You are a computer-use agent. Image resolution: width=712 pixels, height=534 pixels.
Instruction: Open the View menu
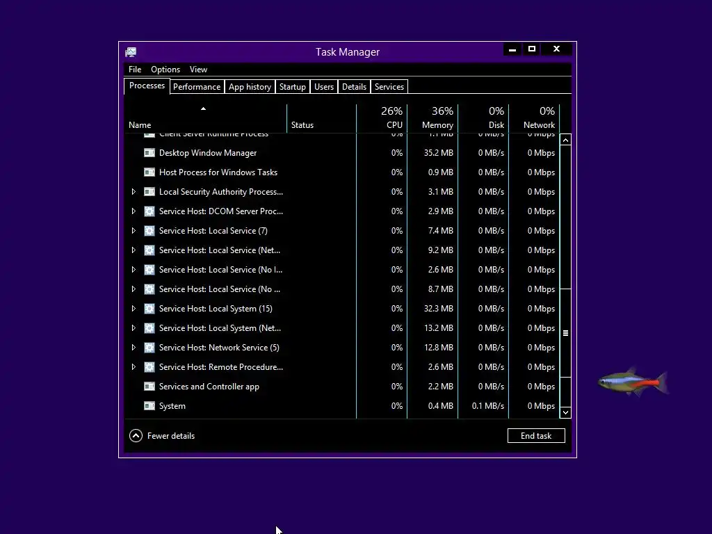point(198,70)
